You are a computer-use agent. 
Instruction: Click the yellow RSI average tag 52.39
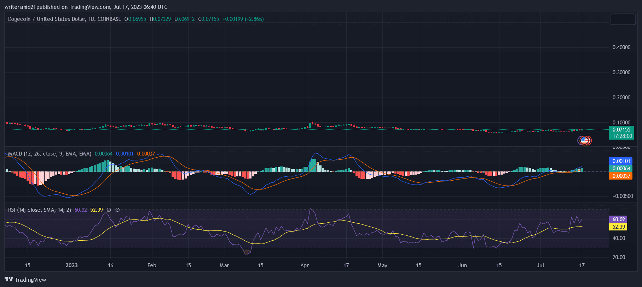click(x=618, y=227)
